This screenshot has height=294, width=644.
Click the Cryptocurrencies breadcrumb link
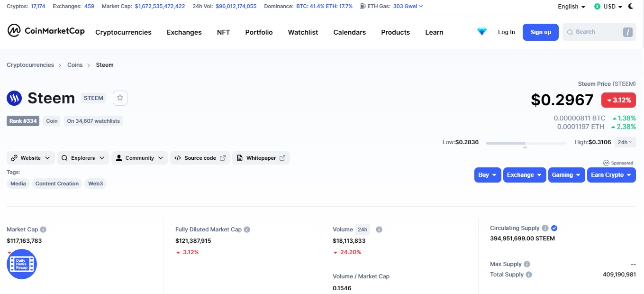click(30, 65)
